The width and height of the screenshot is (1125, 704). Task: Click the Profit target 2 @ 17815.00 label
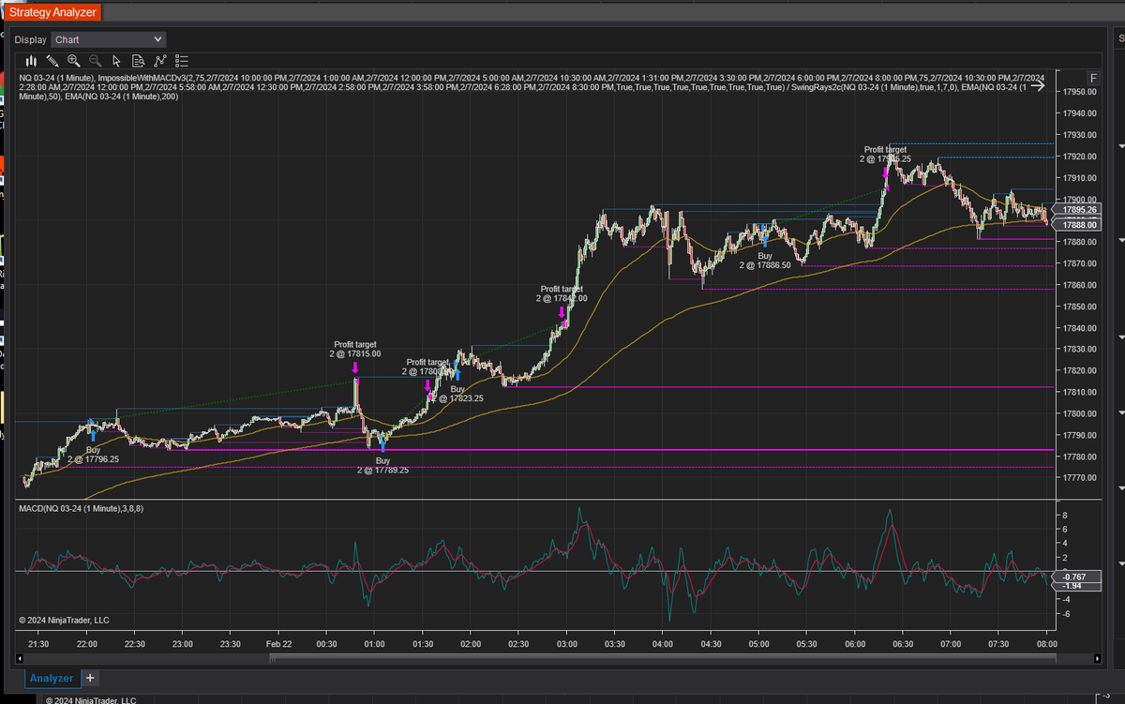355,349
